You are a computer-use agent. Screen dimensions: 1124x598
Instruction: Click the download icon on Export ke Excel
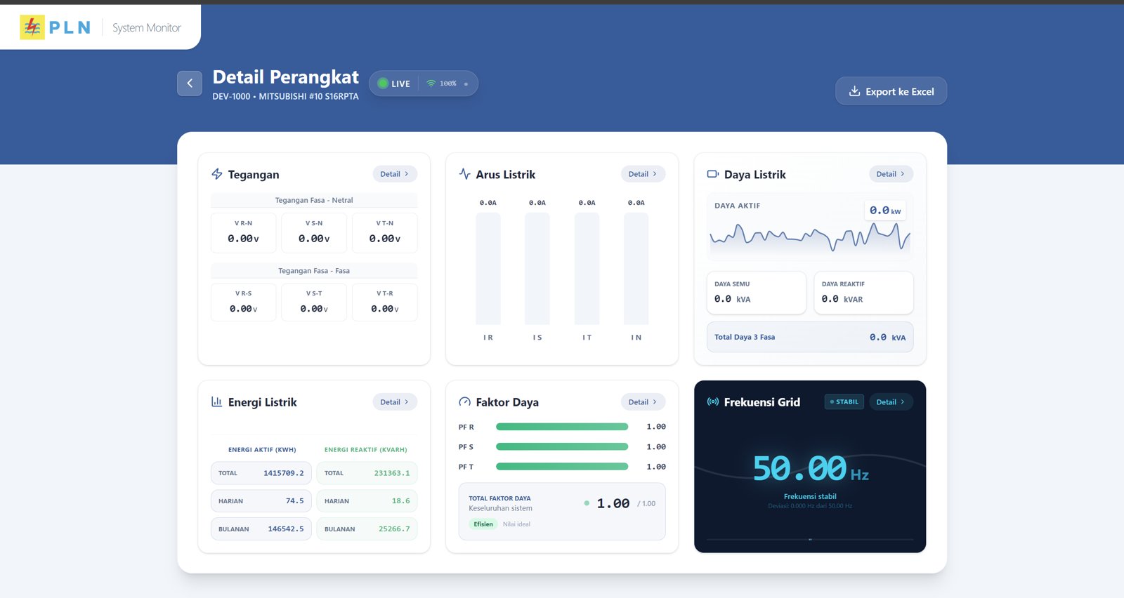point(854,91)
